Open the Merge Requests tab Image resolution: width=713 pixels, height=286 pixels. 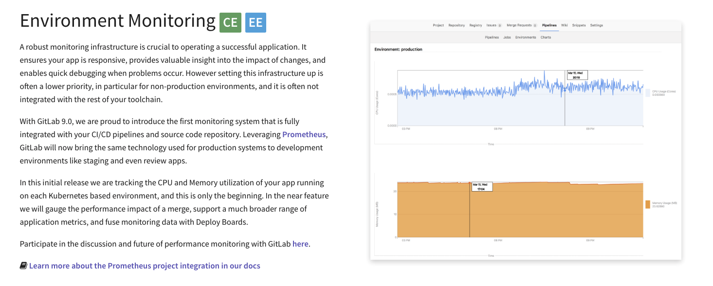click(x=519, y=25)
